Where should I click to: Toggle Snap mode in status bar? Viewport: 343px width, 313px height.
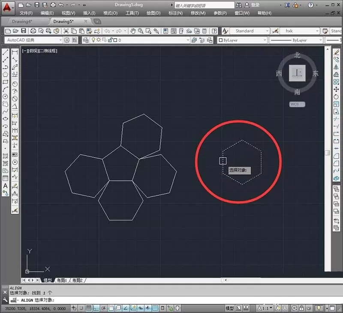click(x=81, y=308)
